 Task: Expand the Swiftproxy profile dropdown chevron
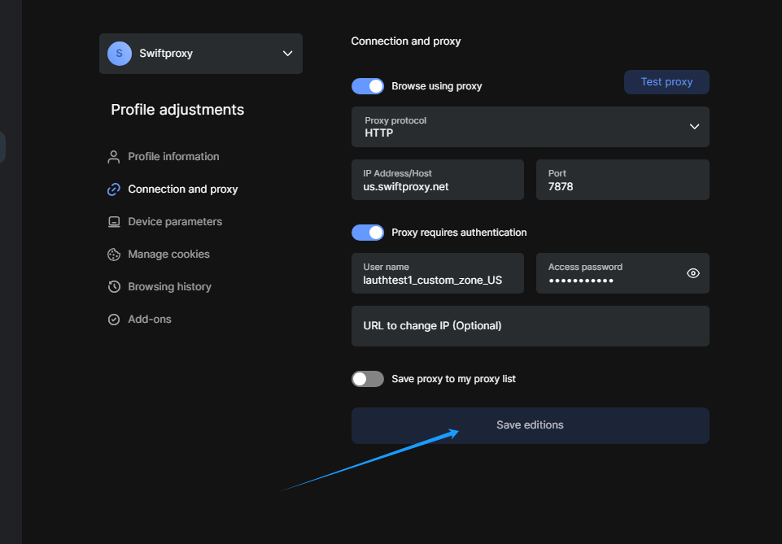[x=287, y=54]
